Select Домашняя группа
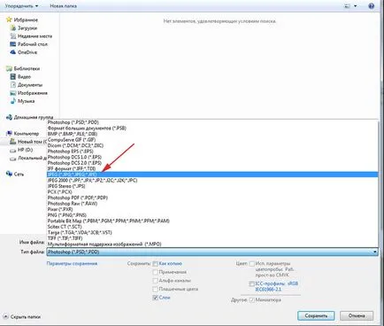The height and width of the screenshot is (326, 384). pos(34,117)
